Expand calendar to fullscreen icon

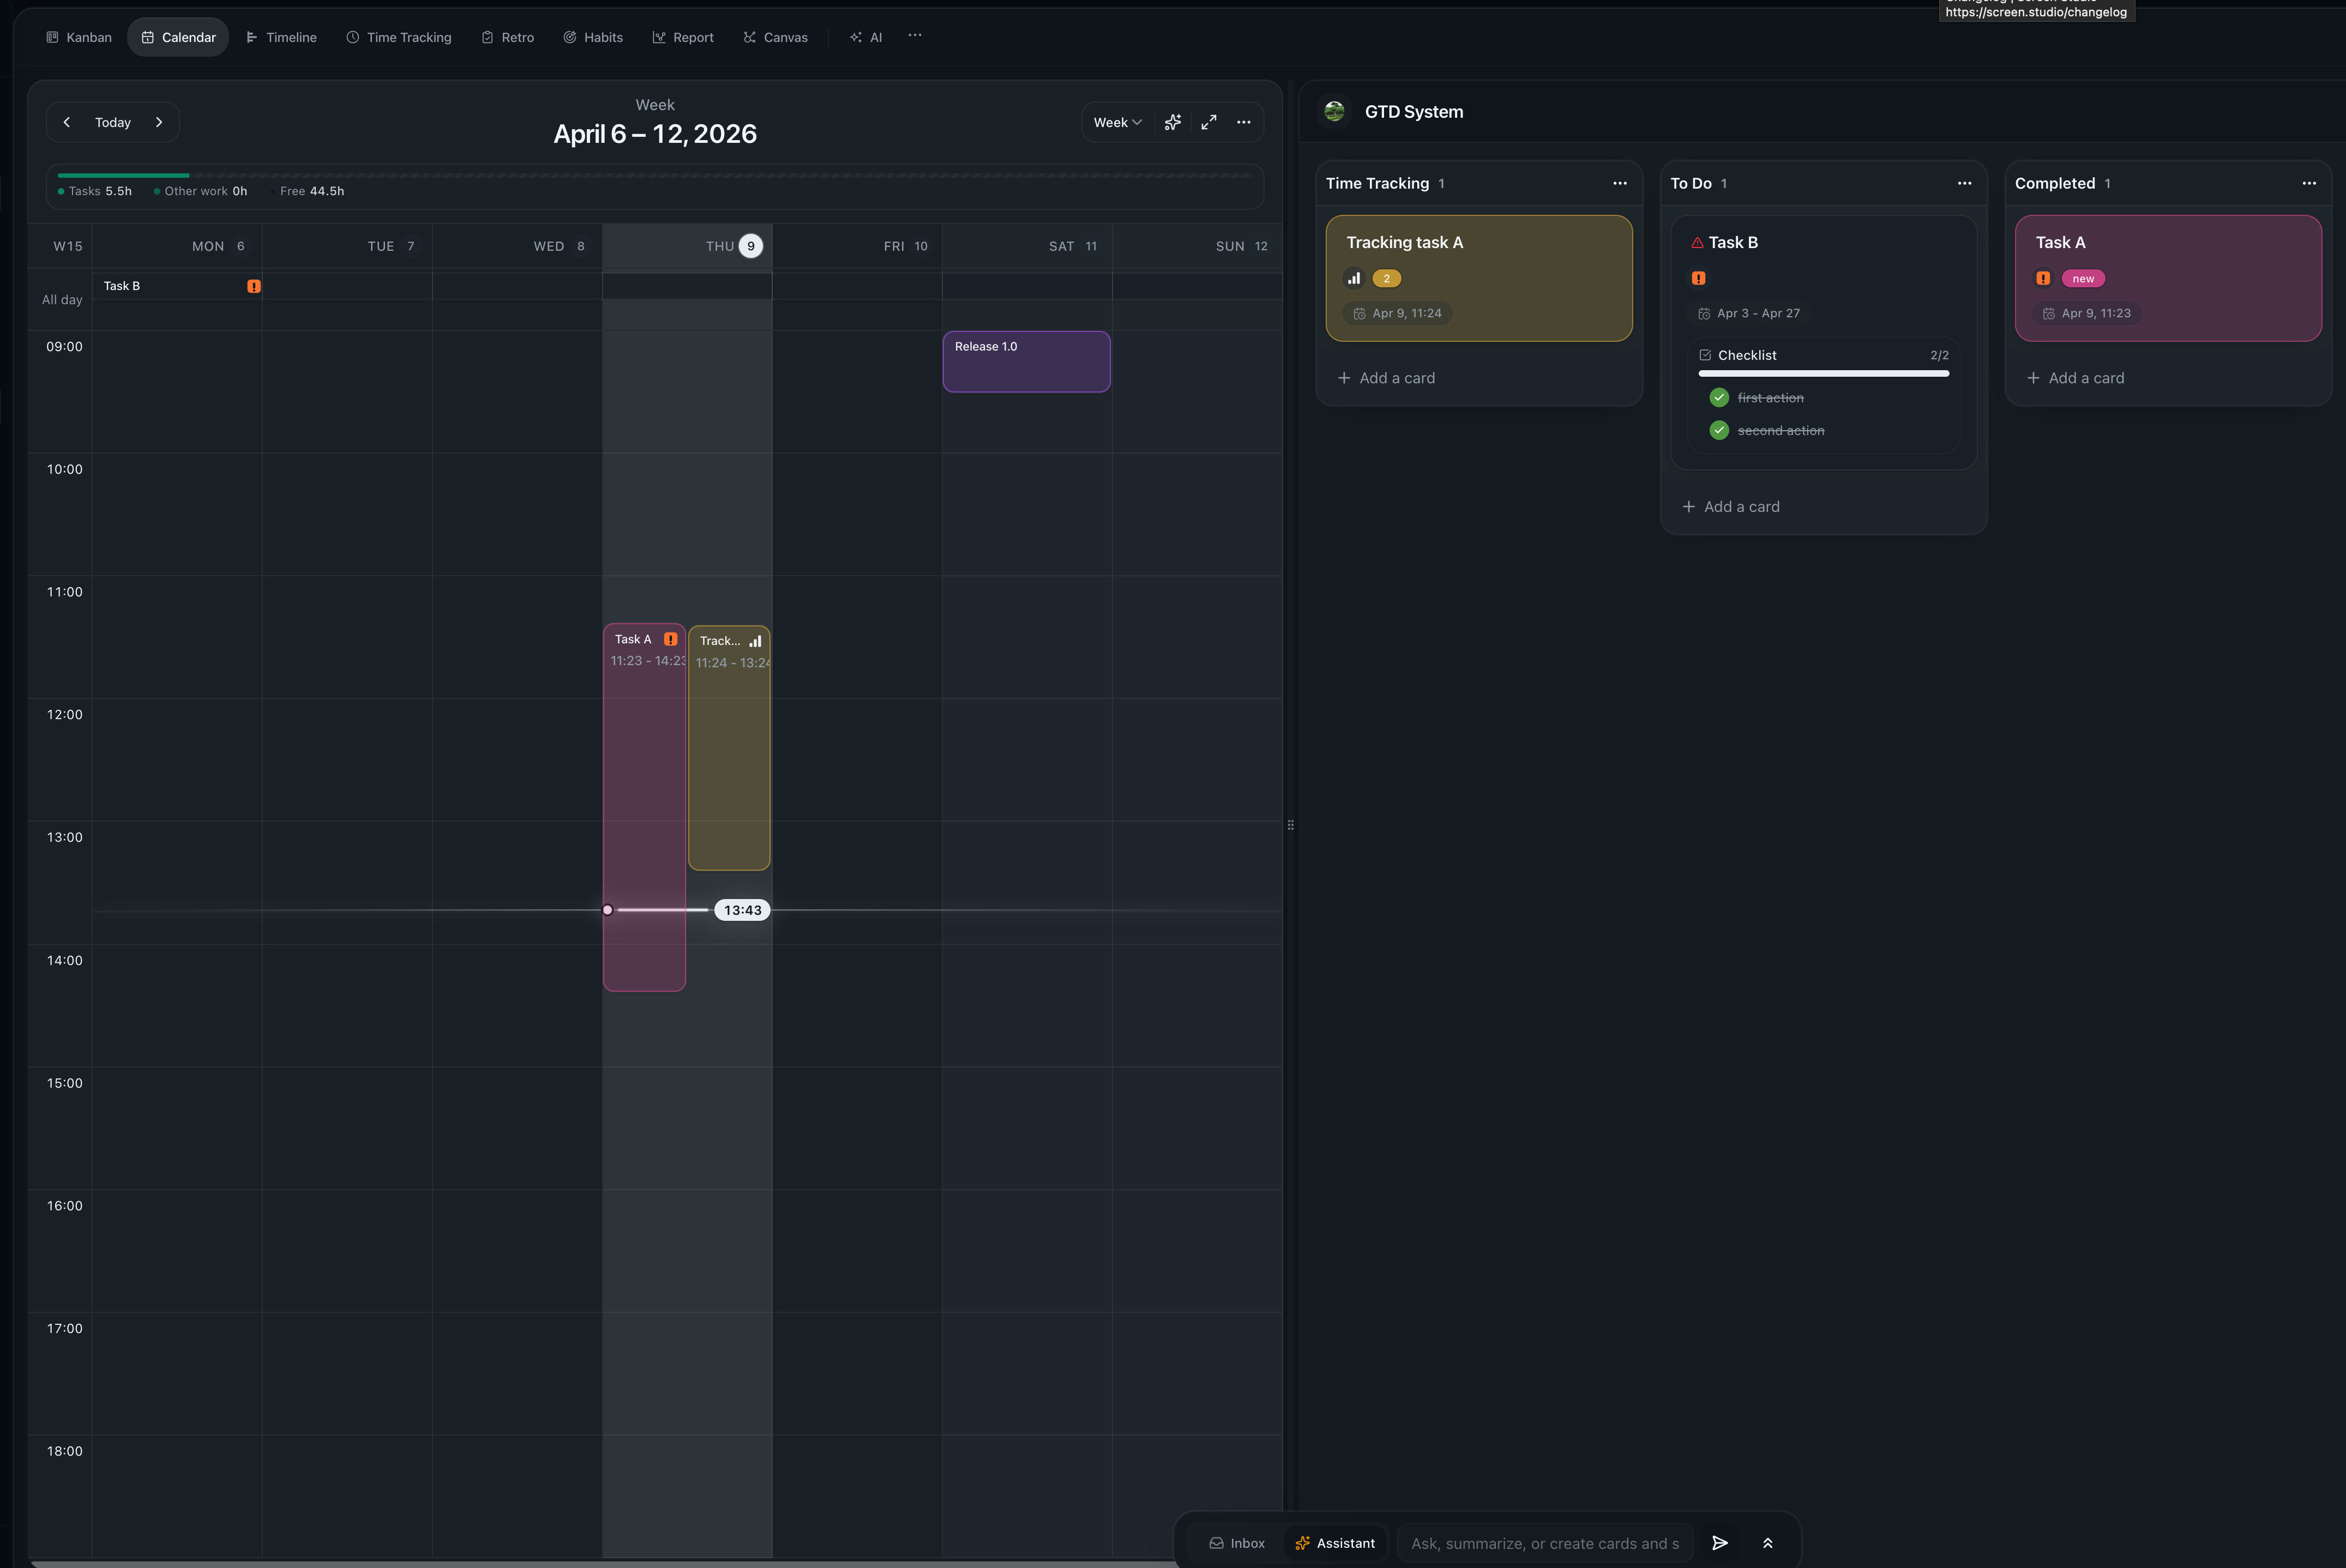(x=1209, y=122)
